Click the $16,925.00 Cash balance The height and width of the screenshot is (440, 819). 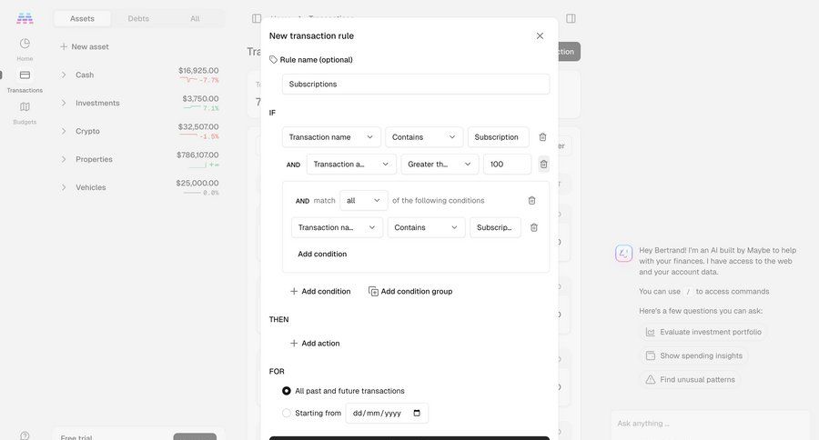[x=198, y=70]
